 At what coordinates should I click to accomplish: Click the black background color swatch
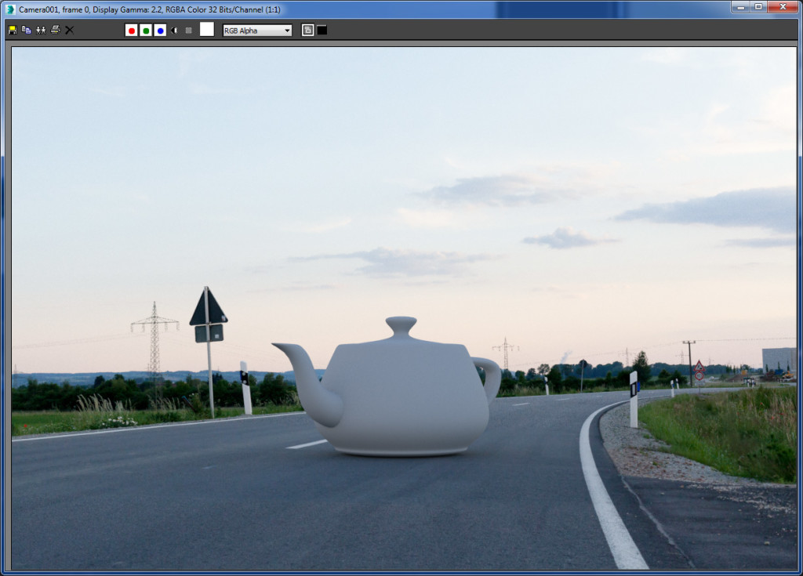(322, 30)
